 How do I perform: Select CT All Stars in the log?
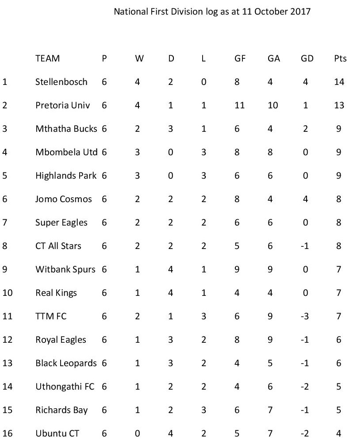[x=58, y=246]
